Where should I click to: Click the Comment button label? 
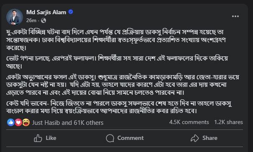[130, 138]
